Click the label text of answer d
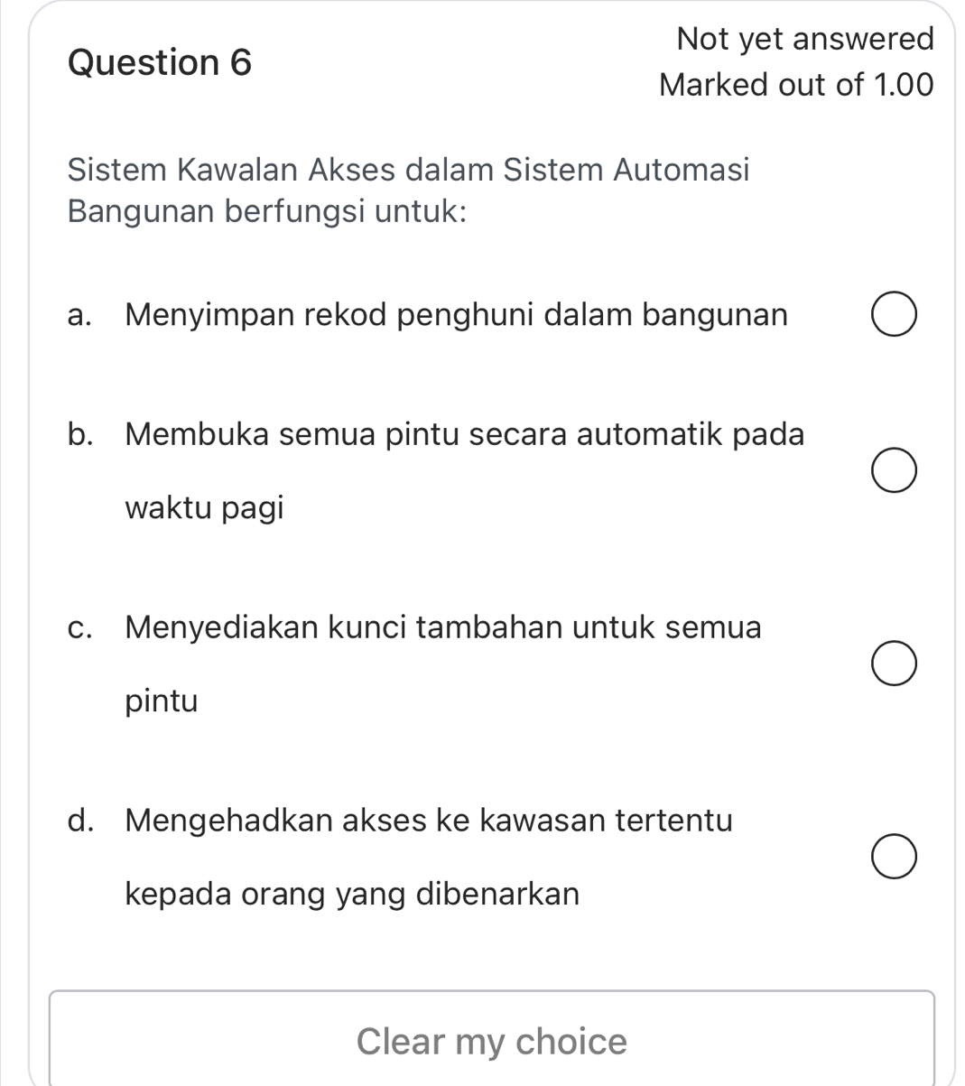The height and width of the screenshot is (1086, 965). 428,820
